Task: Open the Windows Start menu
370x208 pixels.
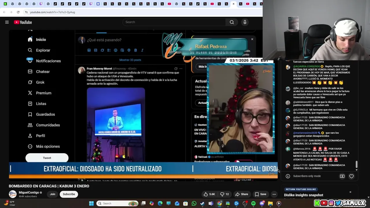Action: pyautogui.click(x=91, y=203)
